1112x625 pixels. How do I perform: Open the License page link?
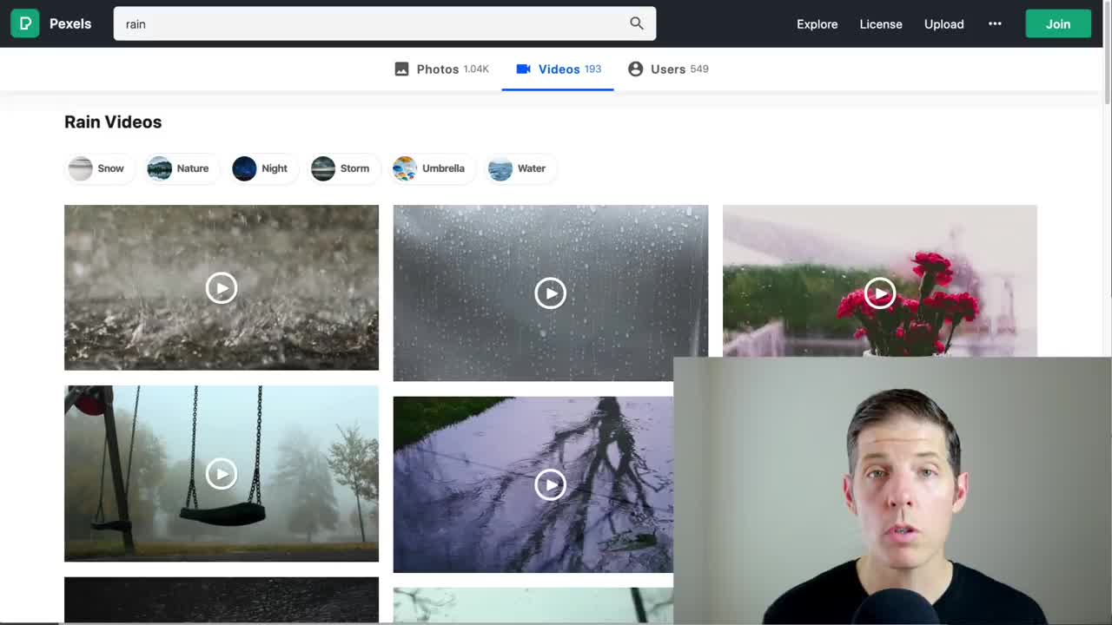881,23
